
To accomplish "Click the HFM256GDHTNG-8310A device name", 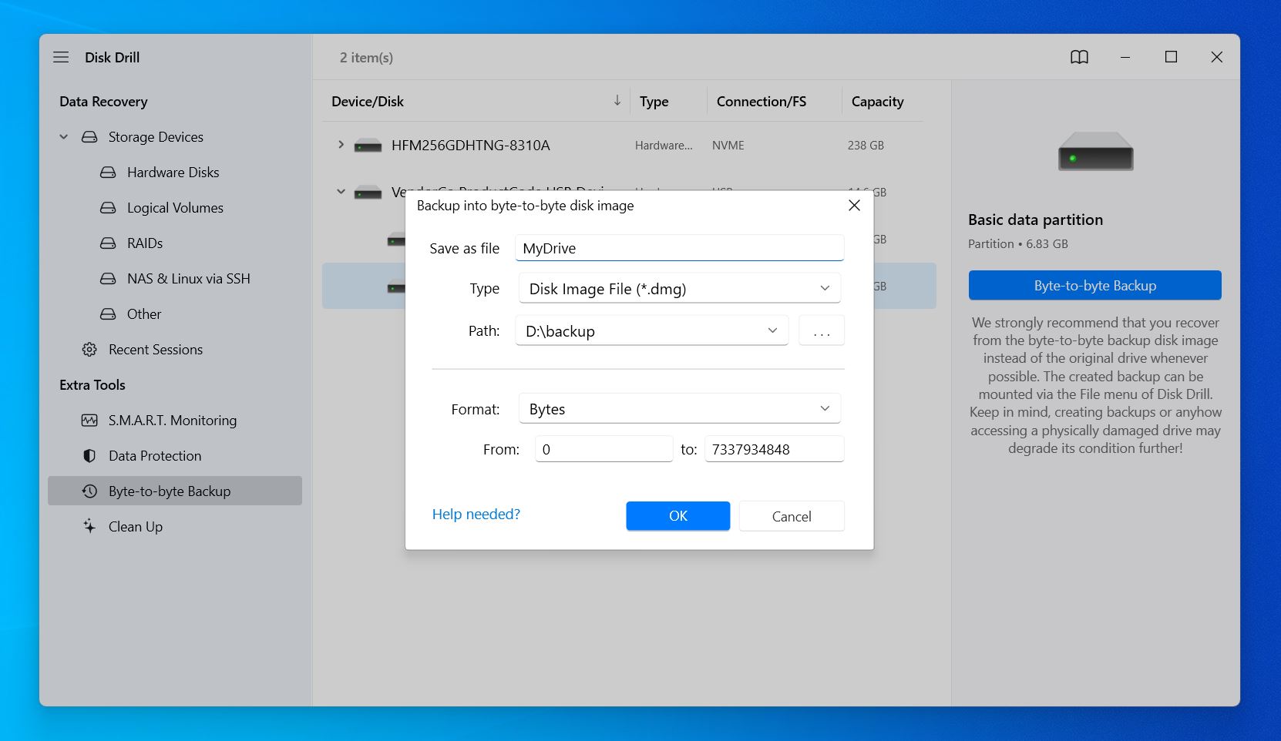I will click(470, 145).
